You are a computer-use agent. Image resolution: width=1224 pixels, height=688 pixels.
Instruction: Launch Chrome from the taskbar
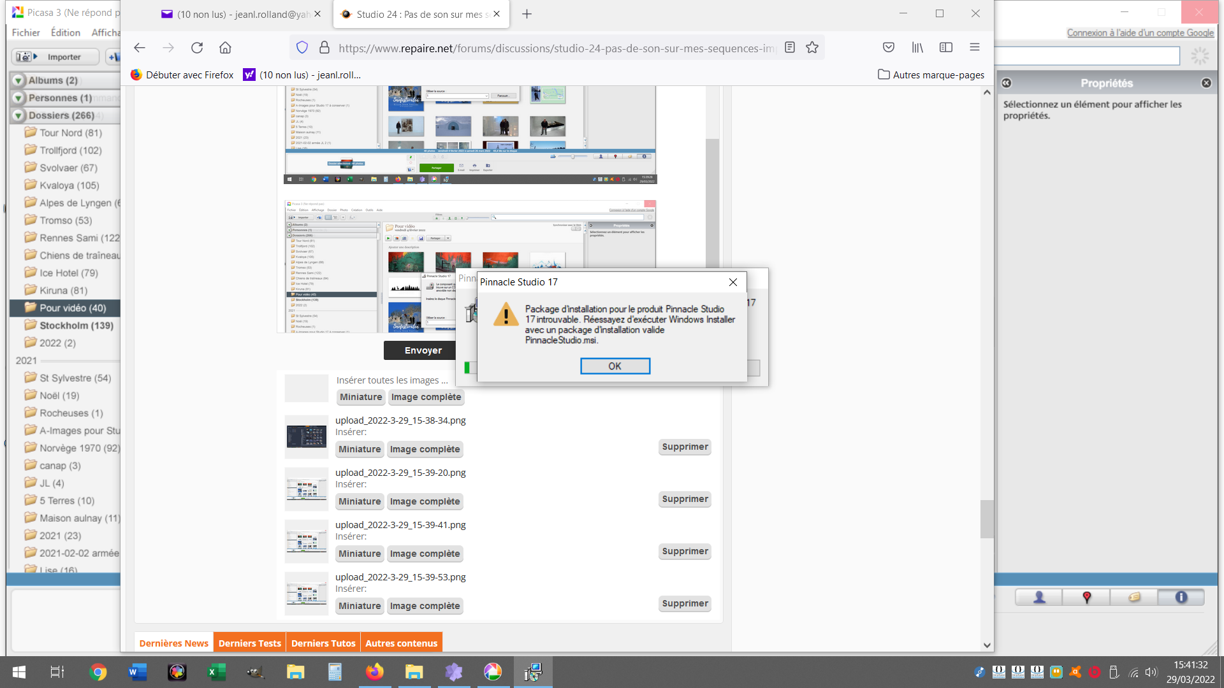pos(98,672)
